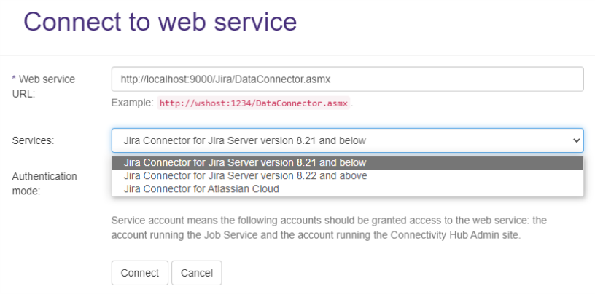
Task: Select Jira Server version 8.21 and below option
Action: click(245, 162)
